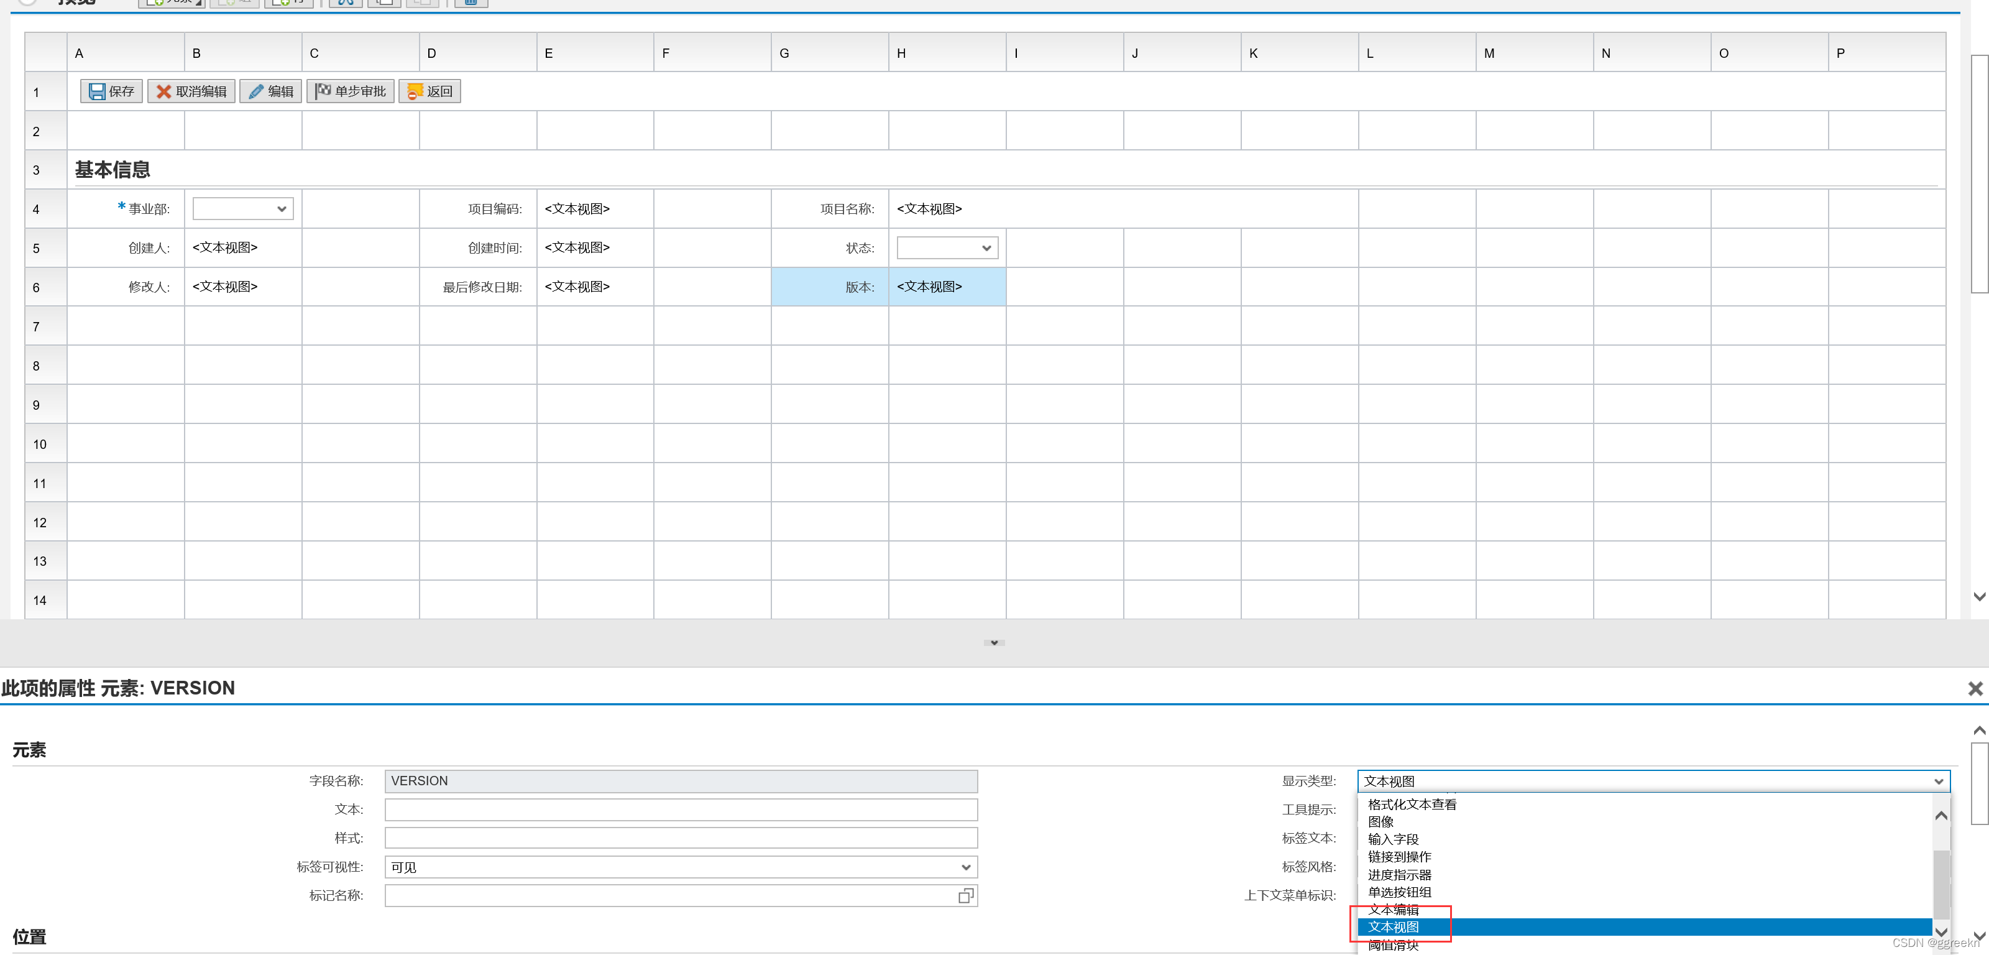Screen dimensions: 1989x955
Task: Expand the 标签可视性 dropdown
Action: (x=965, y=867)
